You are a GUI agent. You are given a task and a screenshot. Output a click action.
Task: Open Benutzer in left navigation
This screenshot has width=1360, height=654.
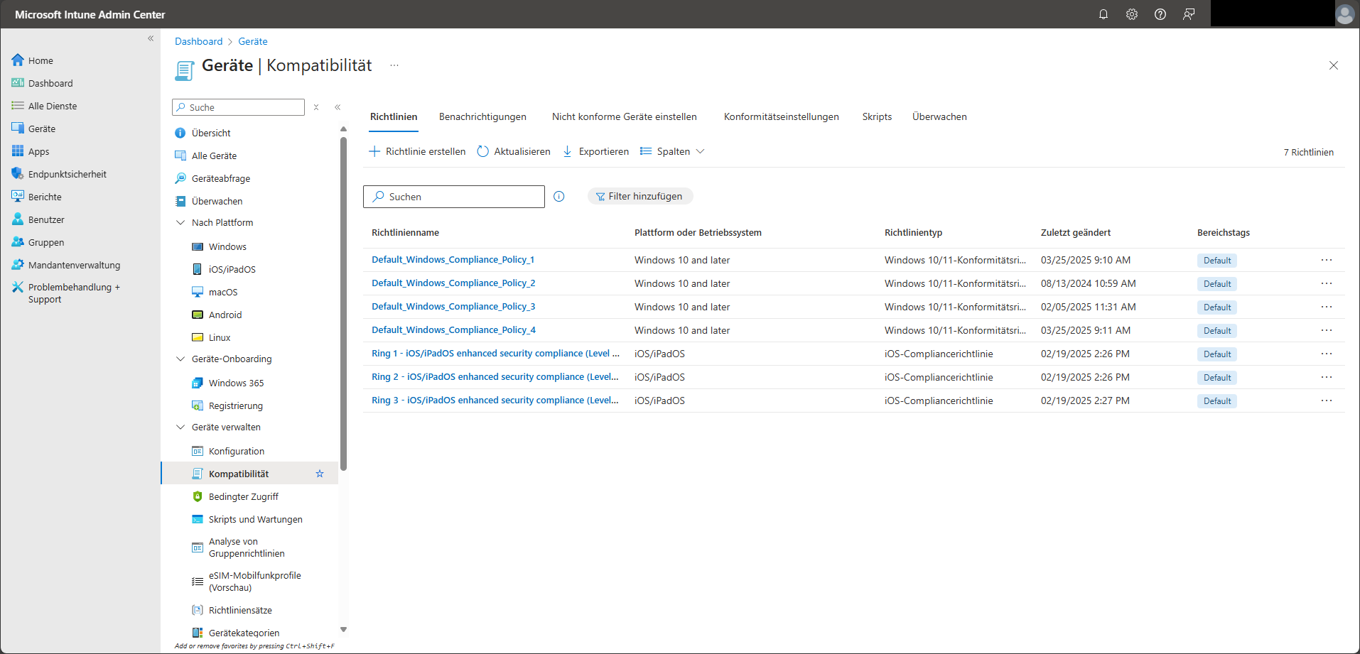coord(46,219)
